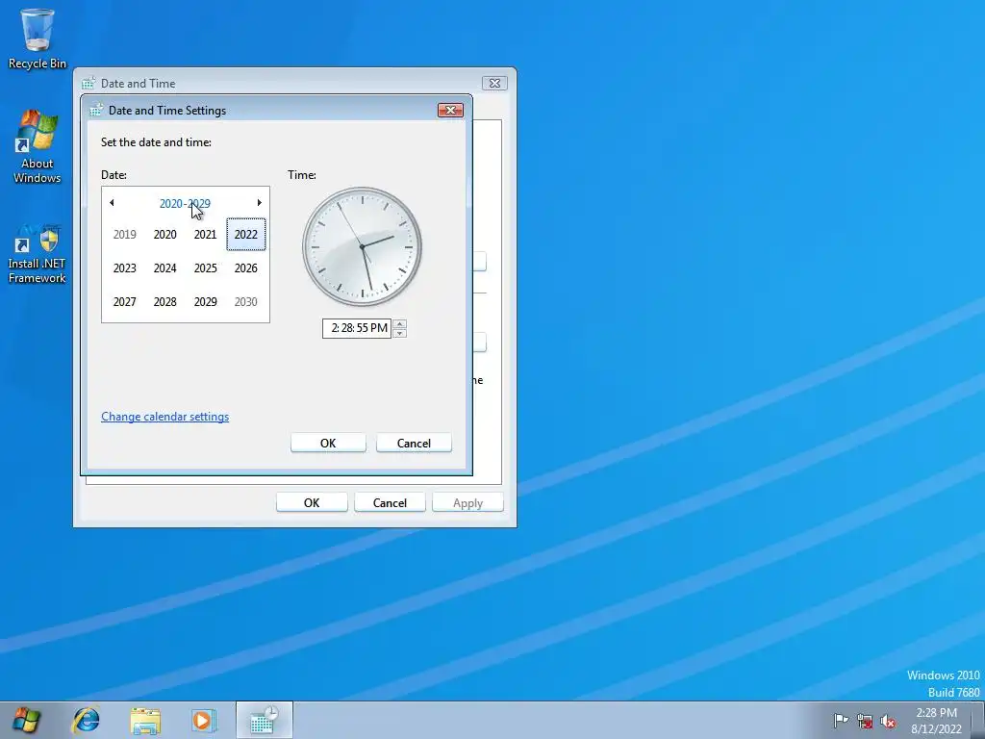Viewport: 985px width, 739px height.
Task: Open Windows Explorer from the taskbar
Action: click(145, 720)
